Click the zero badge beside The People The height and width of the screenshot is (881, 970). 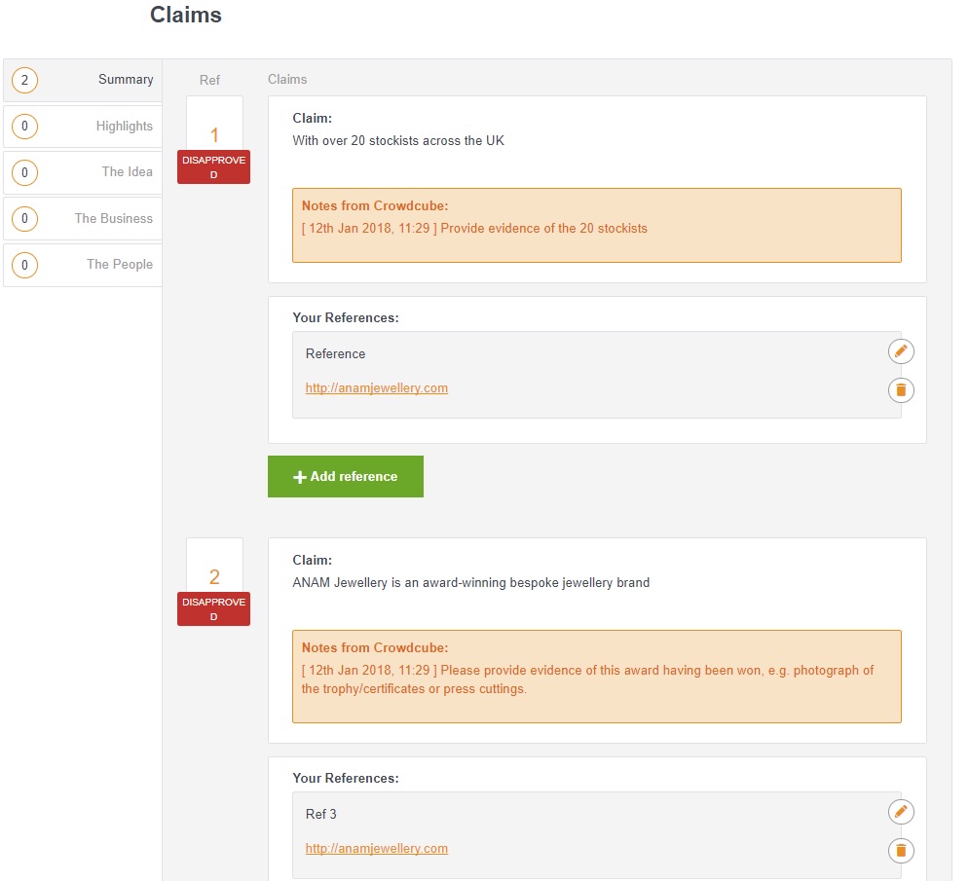[x=24, y=265]
